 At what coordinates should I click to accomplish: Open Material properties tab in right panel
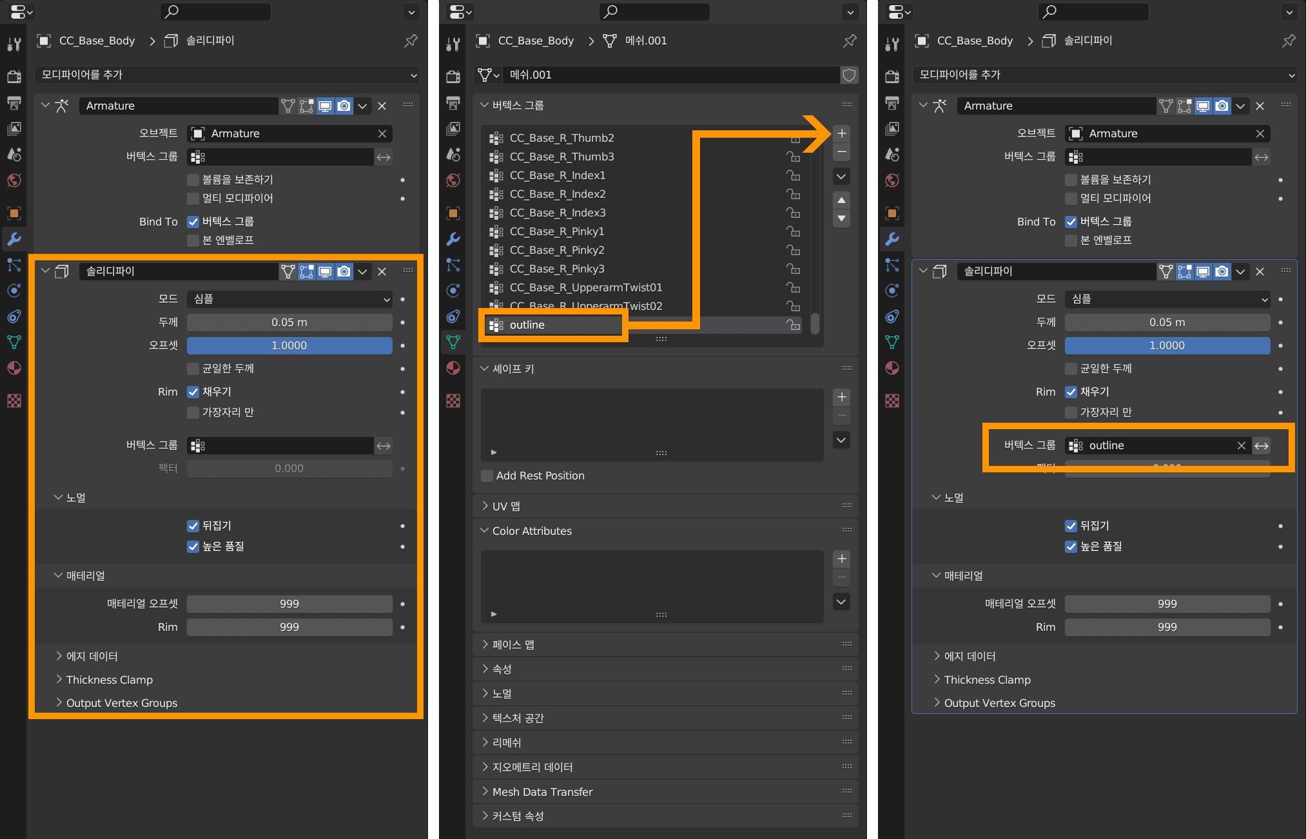click(x=892, y=368)
